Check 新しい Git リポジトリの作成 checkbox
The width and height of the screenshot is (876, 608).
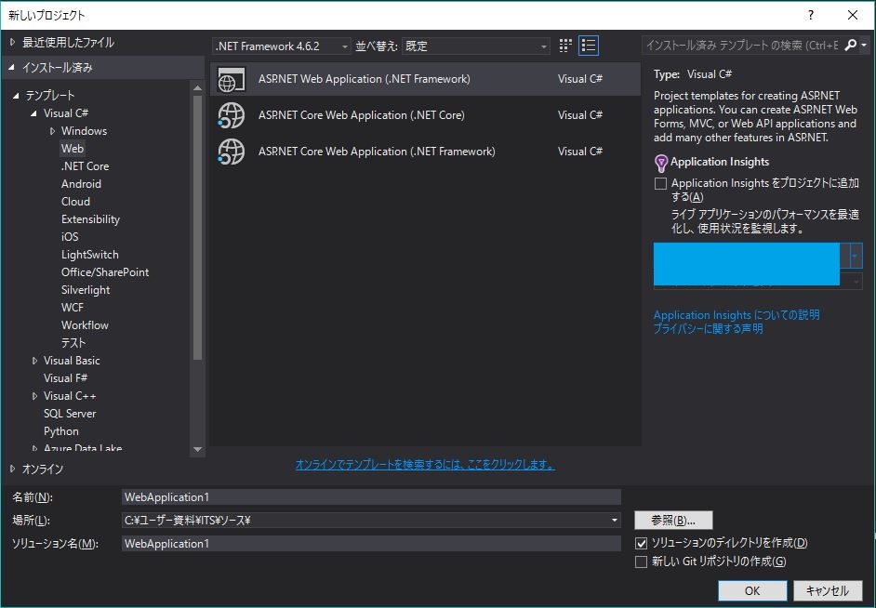tap(642, 562)
